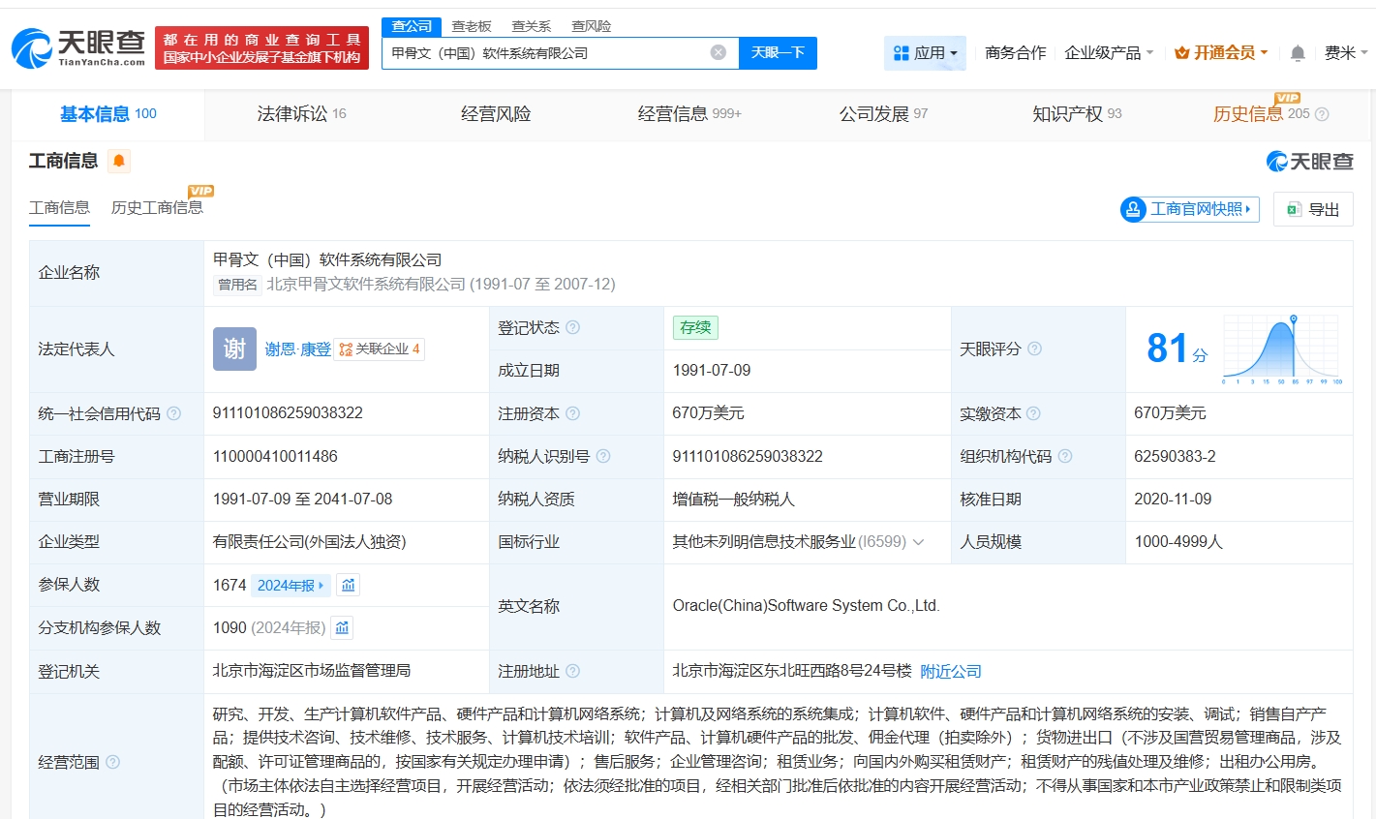The height and width of the screenshot is (819, 1376).
Task: Clear the search box with the X icon
Action: [x=718, y=52]
